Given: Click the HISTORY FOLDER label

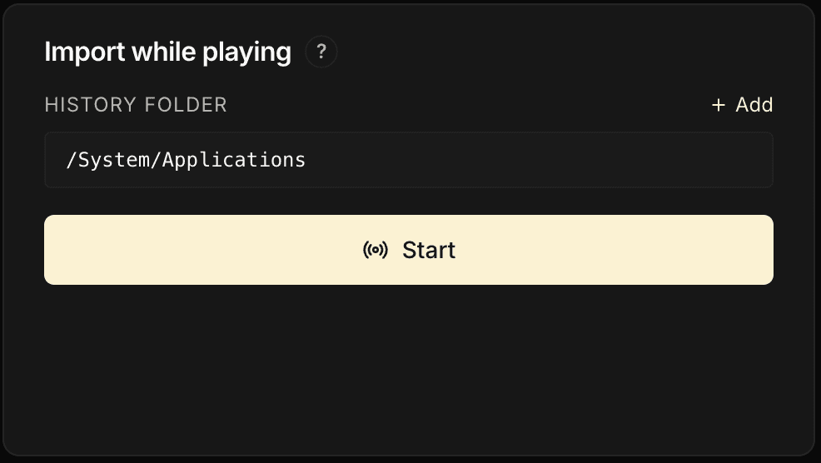Looking at the screenshot, I should [136, 105].
